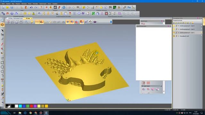Click scroll arrow in Траектории panel
Viewport: 205px width, 115px height.
coord(164,24)
